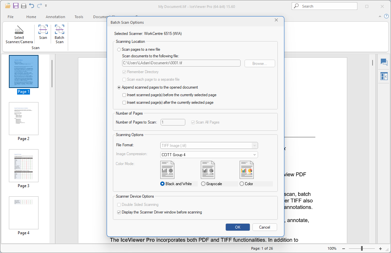The height and width of the screenshot is (253, 391).
Task: Select Append scanned pages to opened document
Action: pyautogui.click(x=119, y=87)
